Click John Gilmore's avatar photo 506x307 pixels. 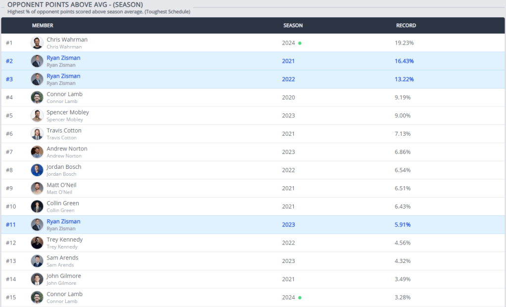coord(37,279)
